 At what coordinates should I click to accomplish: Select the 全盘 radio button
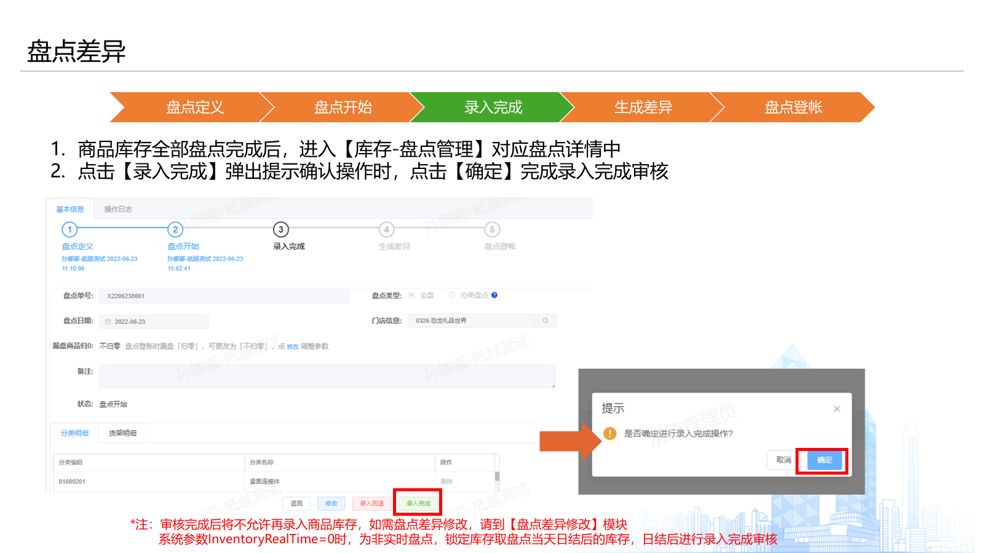(x=411, y=296)
